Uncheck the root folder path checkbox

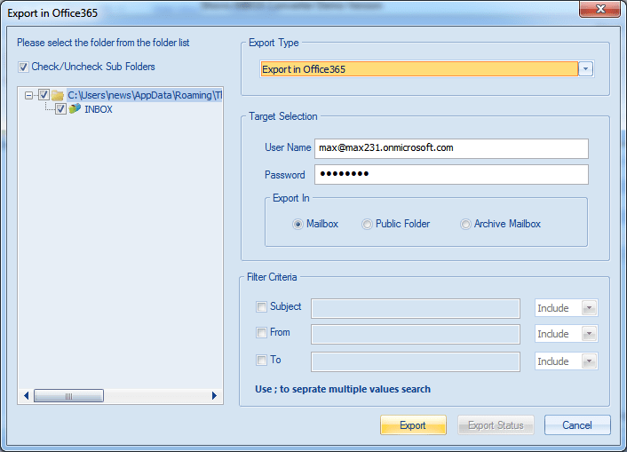coord(44,95)
